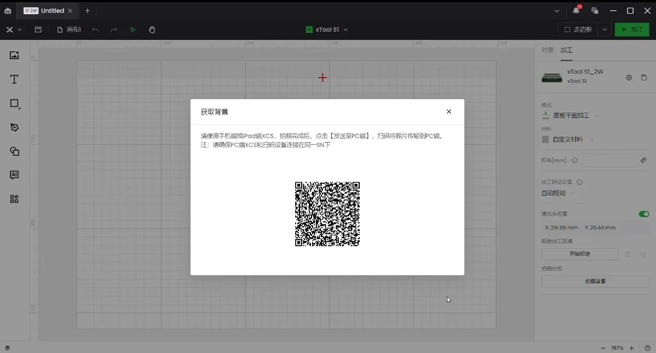Click the 197% zoom level value

pos(617,348)
